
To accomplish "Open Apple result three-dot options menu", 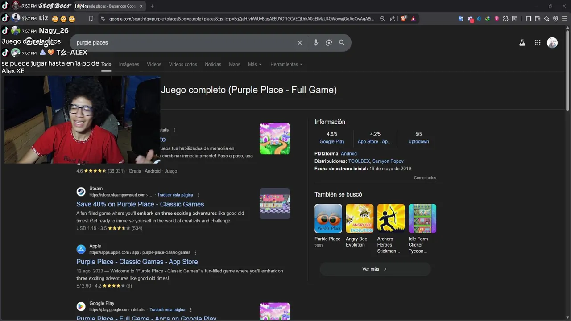I will pos(195,252).
